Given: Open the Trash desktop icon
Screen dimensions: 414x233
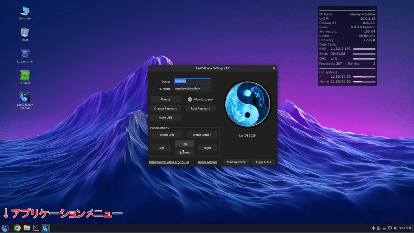Looking at the screenshot, I should click(24, 33).
